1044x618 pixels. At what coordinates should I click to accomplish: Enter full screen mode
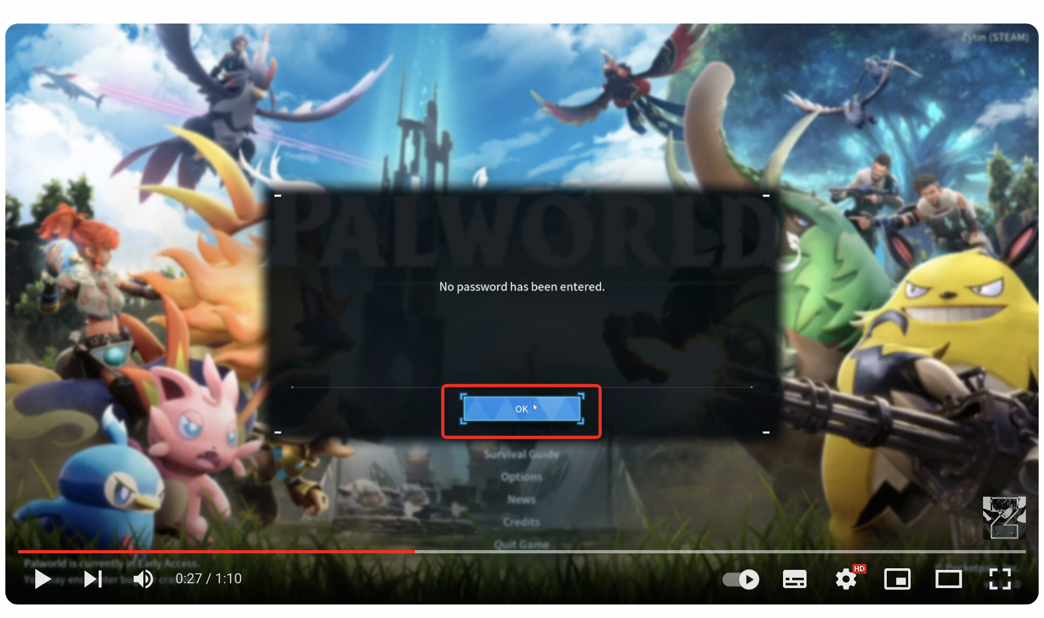pos(1000,580)
